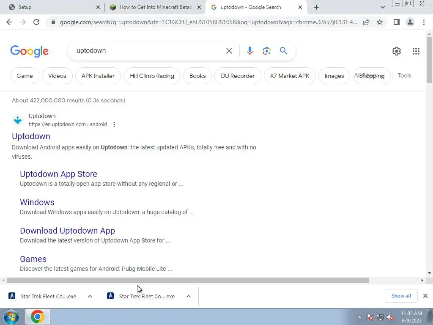433x325 pixels.
Task: Click the vertical scrollbar thumb
Action: [x=429, y=60]
